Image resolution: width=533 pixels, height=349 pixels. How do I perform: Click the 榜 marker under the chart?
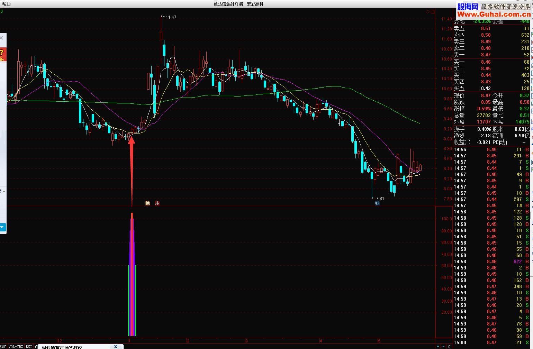(148, 203)
